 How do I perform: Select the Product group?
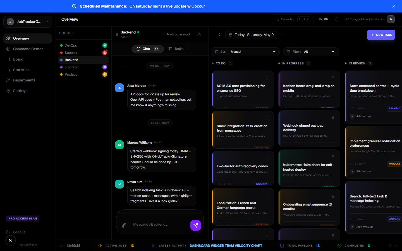83,74
